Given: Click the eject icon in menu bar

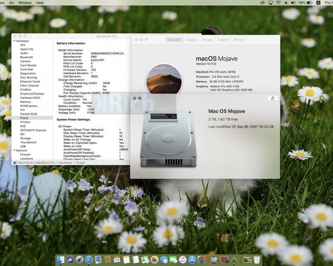Looking at the screenshot, I should (286, 3).
